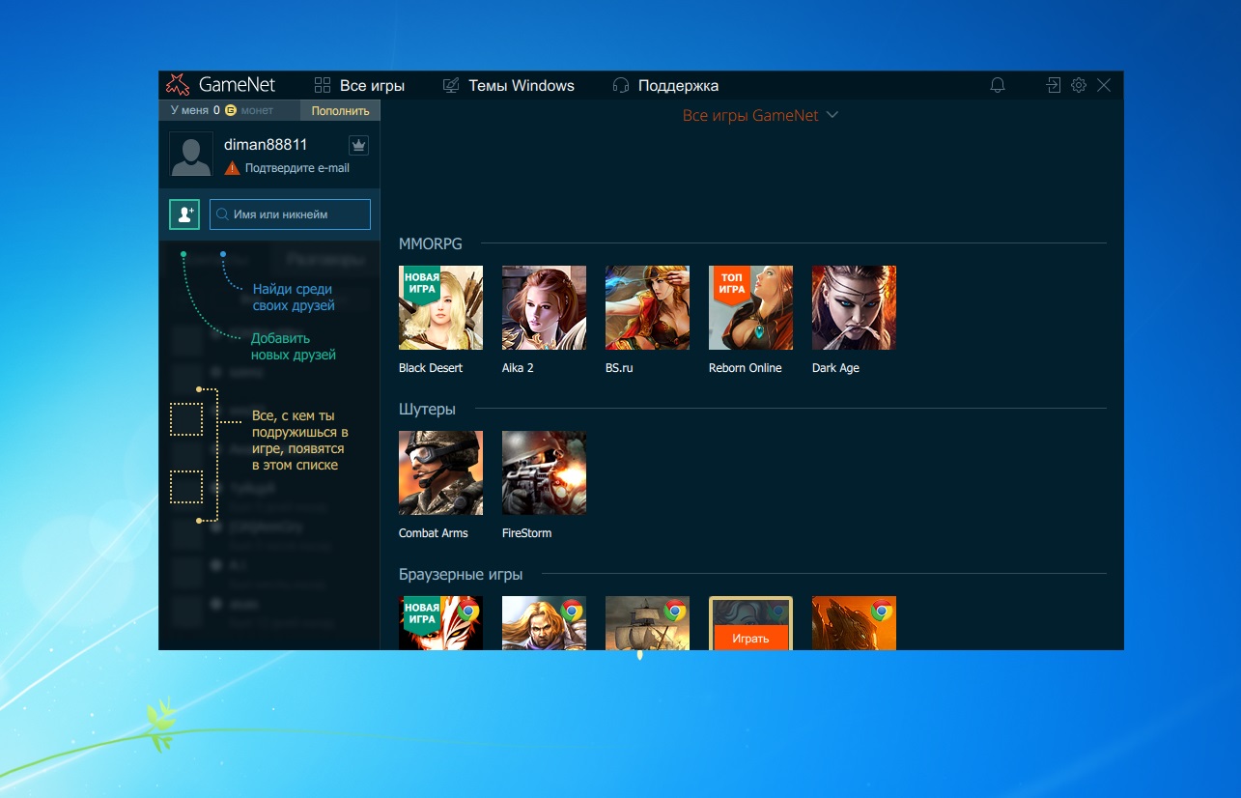
Task: Click the orange Играть play button
Action: coord(750,638)
